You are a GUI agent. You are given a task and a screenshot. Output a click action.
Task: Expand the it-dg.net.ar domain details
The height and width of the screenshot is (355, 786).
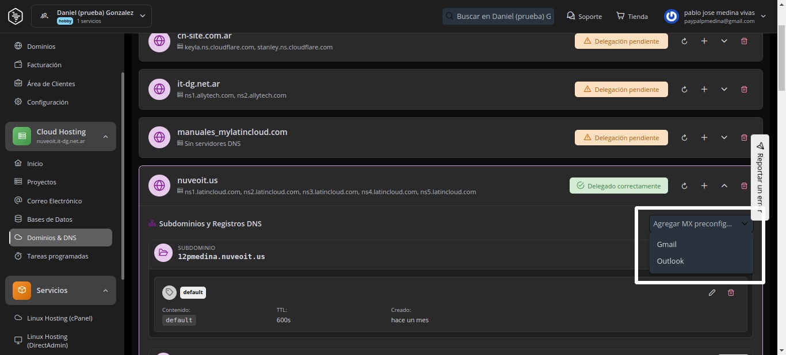(724, 90)
